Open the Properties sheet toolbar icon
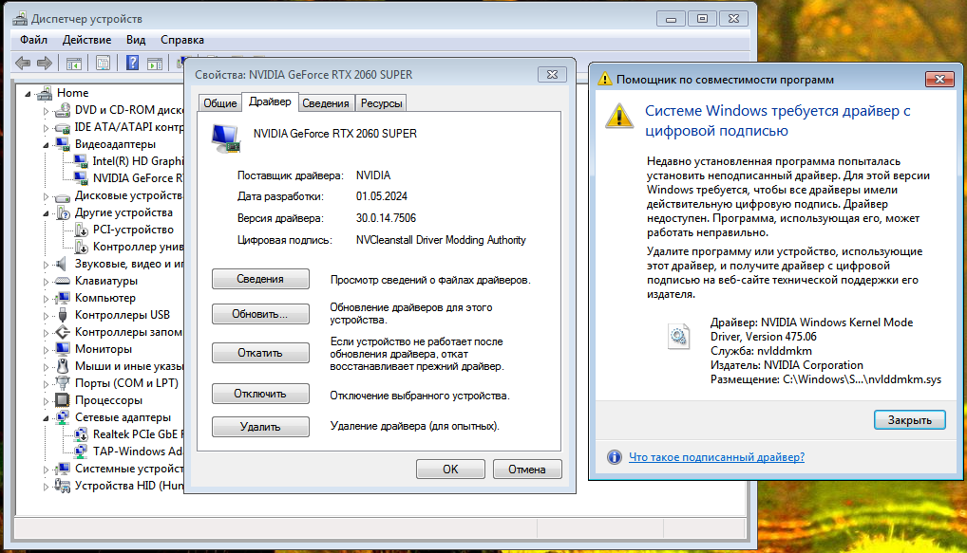The image size is (967, 553). [x=103, y=63]
